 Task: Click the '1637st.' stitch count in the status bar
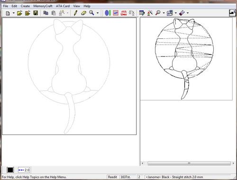[126, 177]
